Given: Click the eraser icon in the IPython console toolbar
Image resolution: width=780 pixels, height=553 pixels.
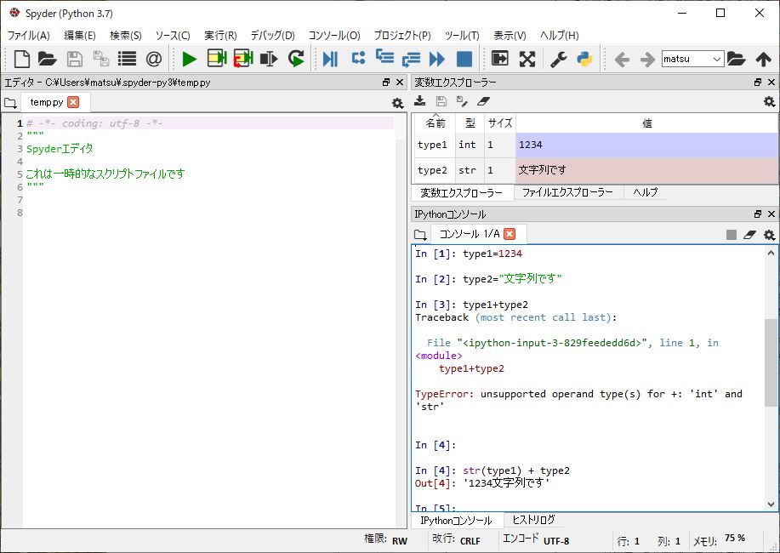Looking at the screenshot, I should click(749, 235).
